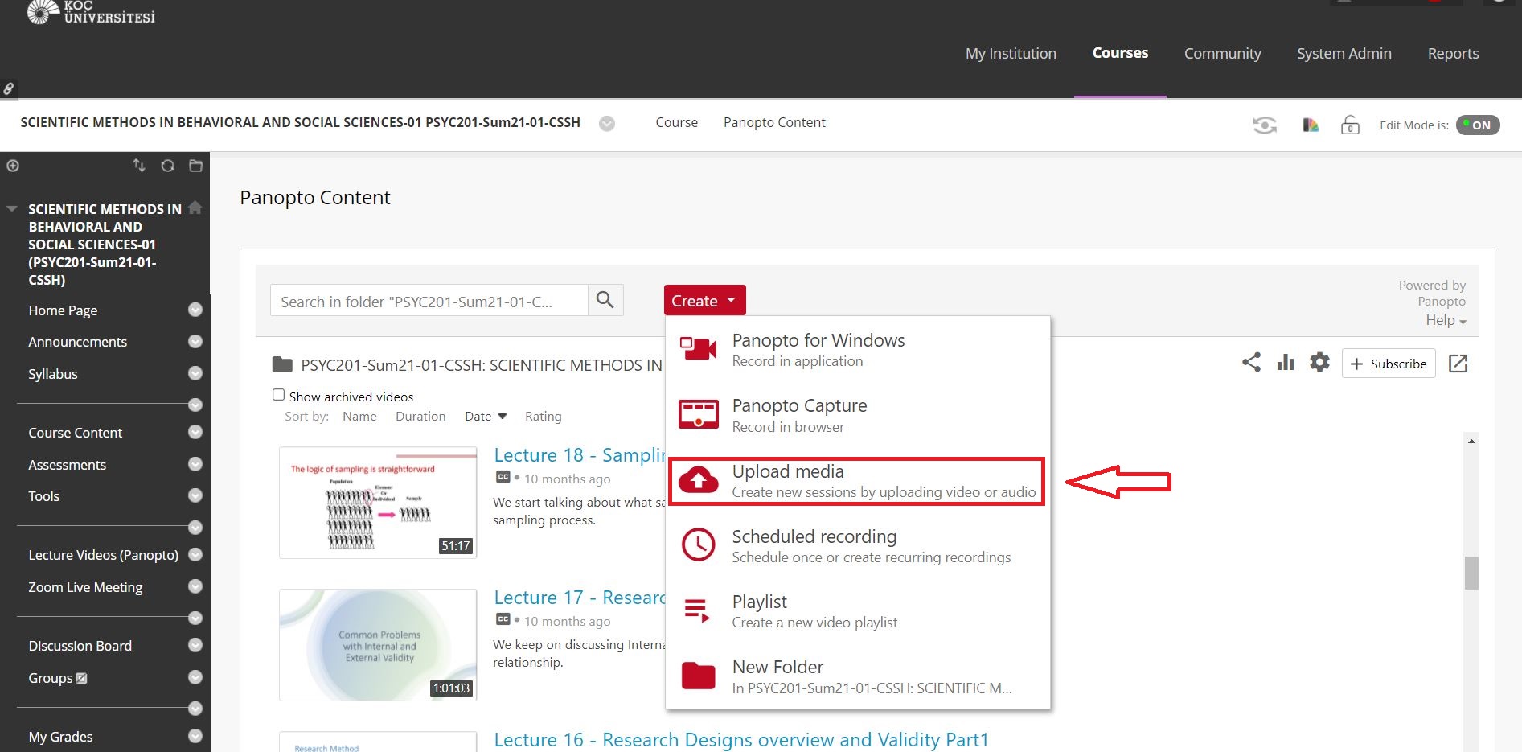Select Upload media from Create menu
The width and height of the screenshot is (1522, 752).
pos(856,481)
